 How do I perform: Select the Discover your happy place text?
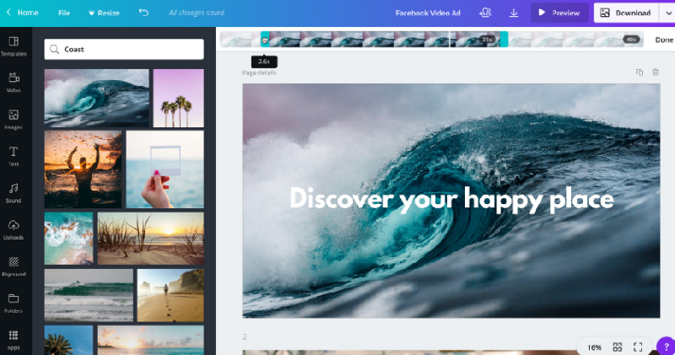coord(451,198)
